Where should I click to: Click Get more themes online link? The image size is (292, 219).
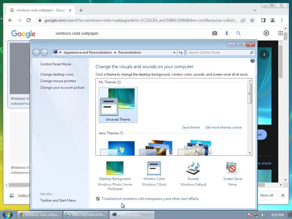pos(223,127)
